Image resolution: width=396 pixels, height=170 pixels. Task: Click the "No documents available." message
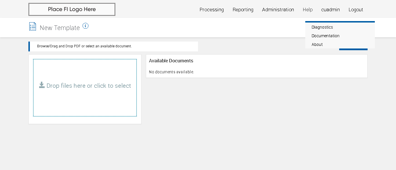[x=171, y=72]
